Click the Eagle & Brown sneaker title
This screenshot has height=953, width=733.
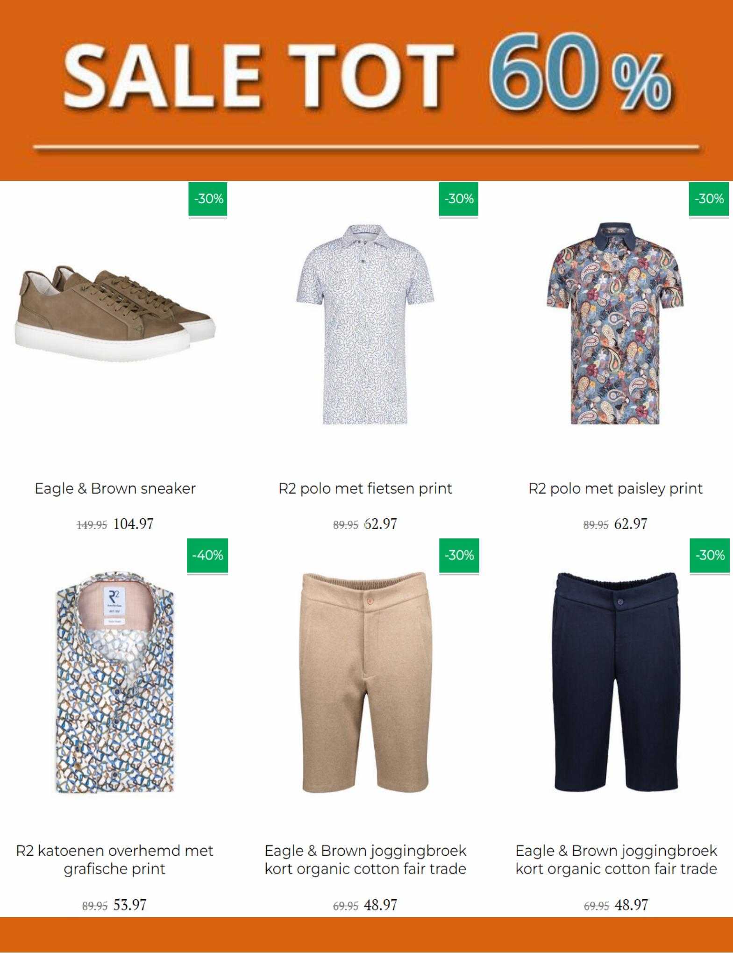coord(115,488)
